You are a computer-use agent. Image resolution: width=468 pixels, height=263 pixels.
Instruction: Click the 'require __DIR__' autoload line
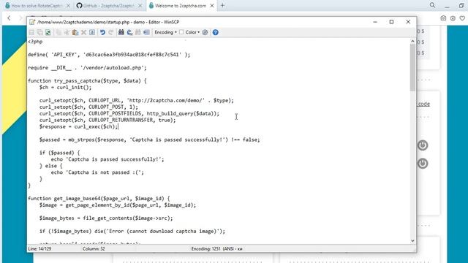point(88,68)
